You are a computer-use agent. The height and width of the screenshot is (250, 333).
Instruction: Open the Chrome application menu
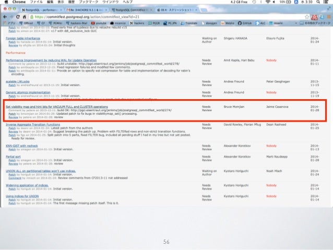click(19, 2)
